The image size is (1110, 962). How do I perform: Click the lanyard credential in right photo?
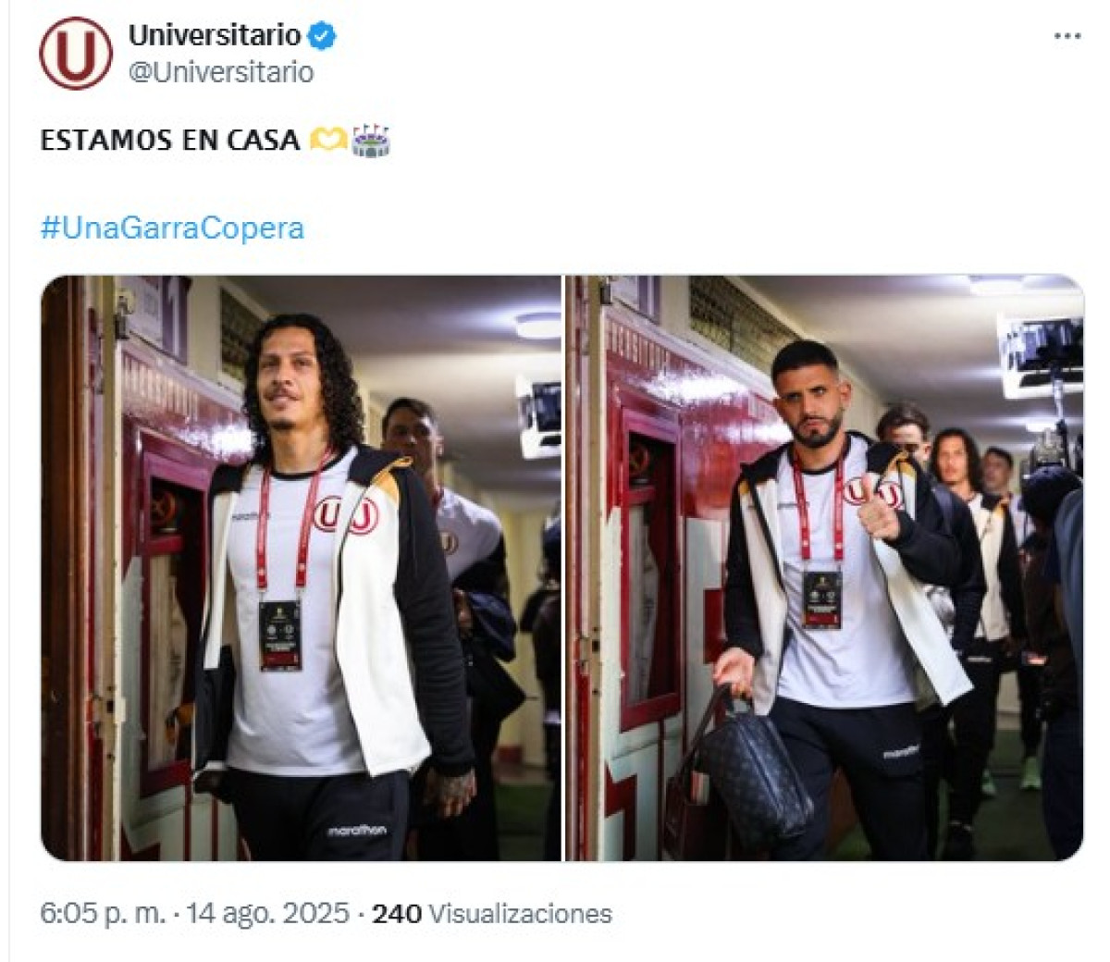(820, 598)
